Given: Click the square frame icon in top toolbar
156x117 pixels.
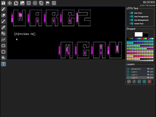Looking at the screenshot, I should click(x=29, y=3).
